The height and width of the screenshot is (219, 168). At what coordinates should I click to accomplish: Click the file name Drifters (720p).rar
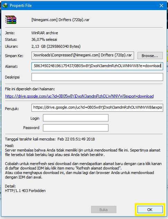(x=60, y=20)
